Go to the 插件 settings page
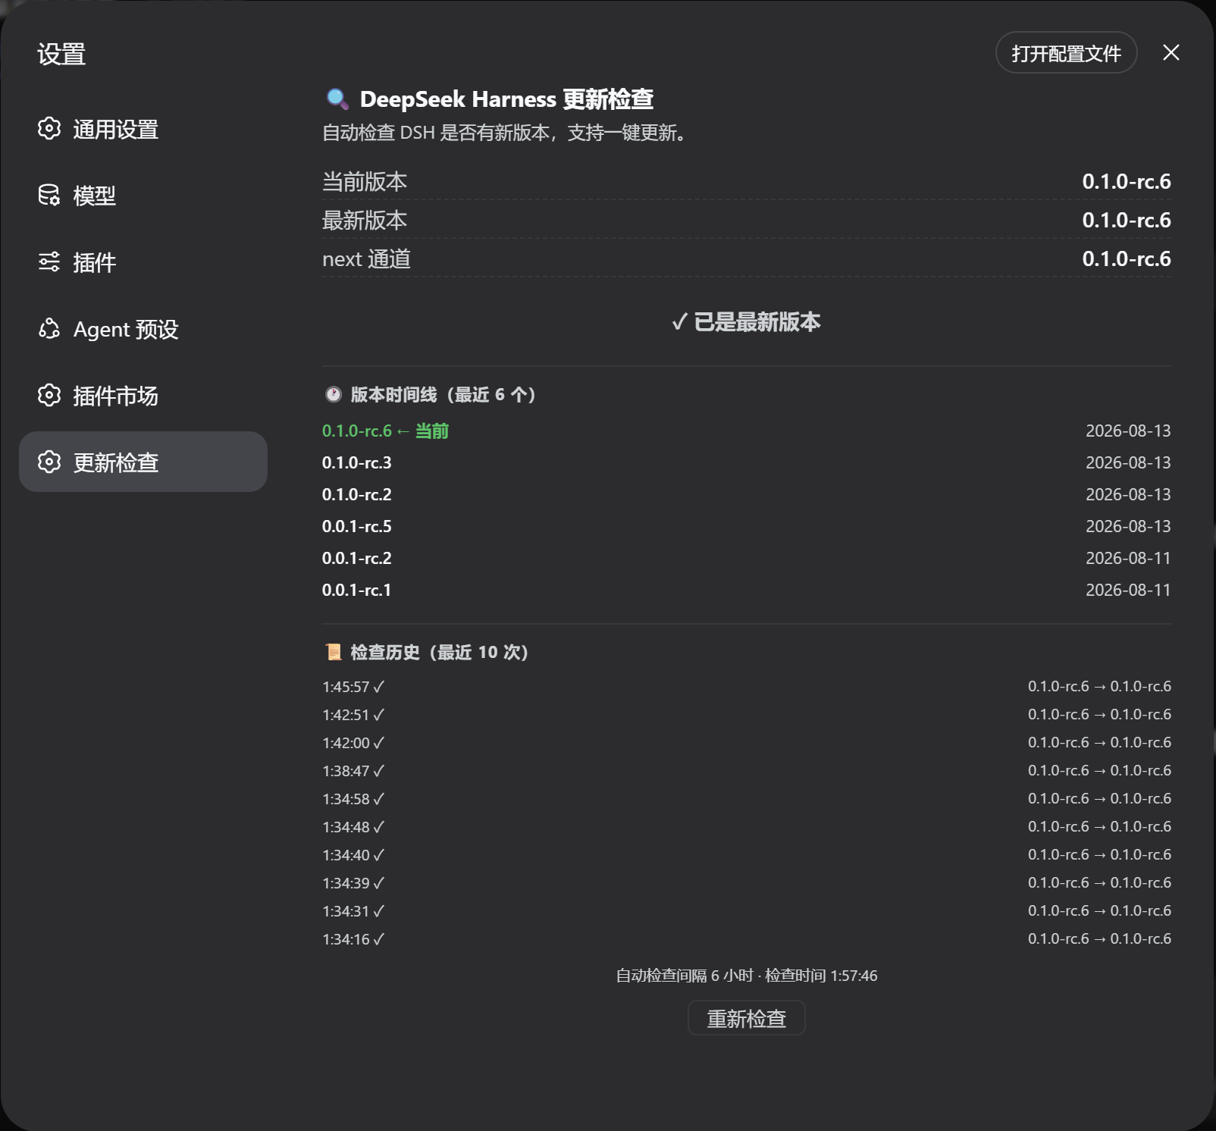 (x=143, y=262)
